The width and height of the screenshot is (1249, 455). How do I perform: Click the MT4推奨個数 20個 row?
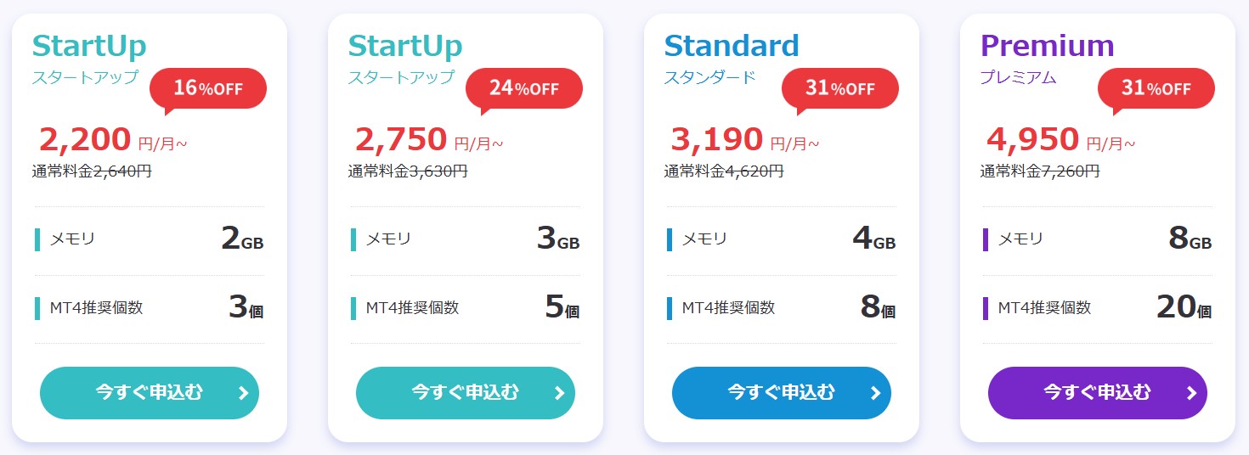pyautogui.click(x=1097, y=307)
